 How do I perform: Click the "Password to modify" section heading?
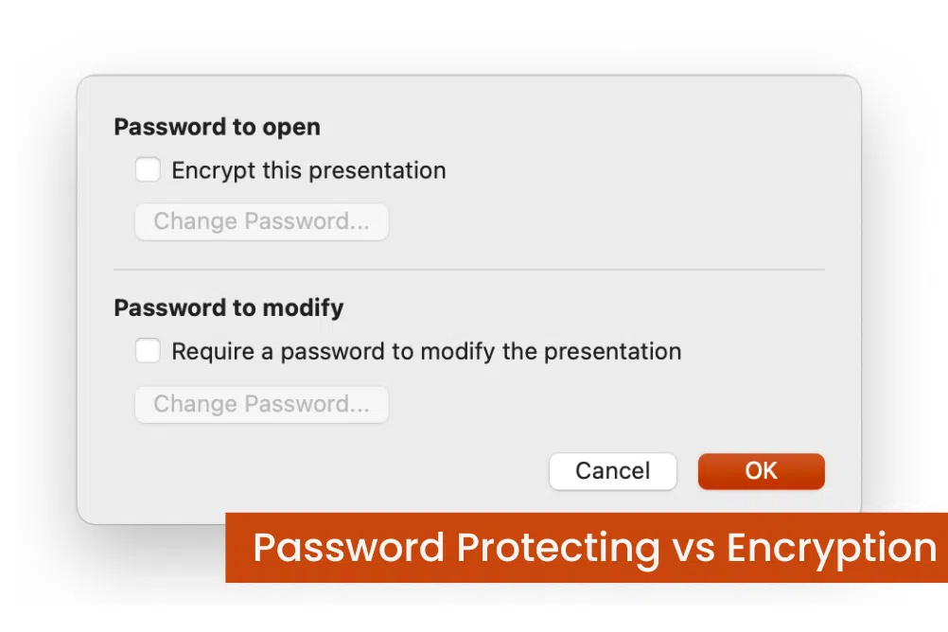click(228, 307)
